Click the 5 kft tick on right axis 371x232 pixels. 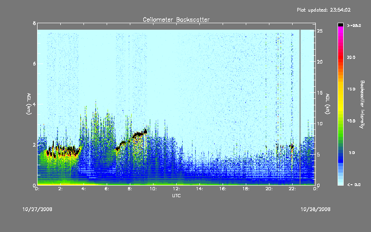point(319,155)
